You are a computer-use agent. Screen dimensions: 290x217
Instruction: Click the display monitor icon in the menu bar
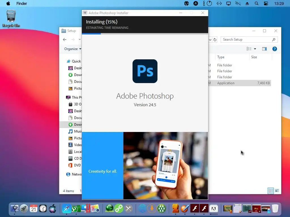coord(229,3)
